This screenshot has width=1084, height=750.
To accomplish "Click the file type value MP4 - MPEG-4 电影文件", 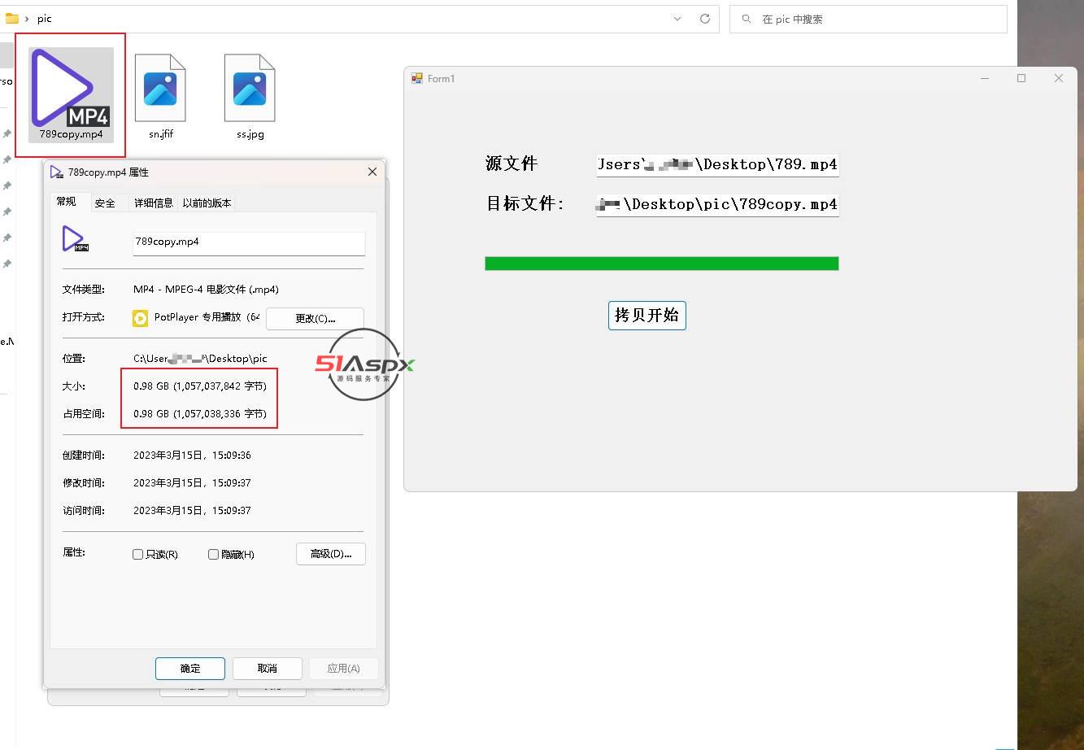I will 207,290.
